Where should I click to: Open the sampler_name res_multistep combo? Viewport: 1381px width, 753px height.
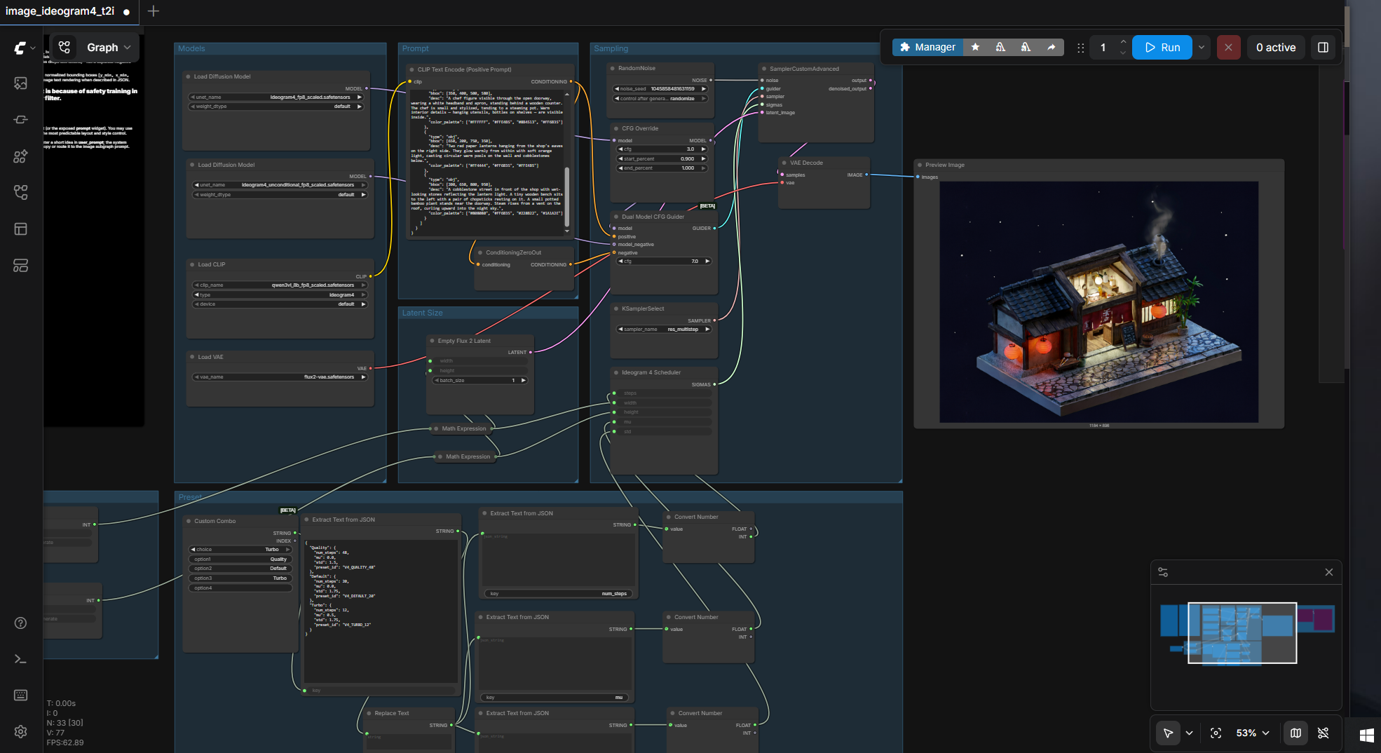coord(663,329)
